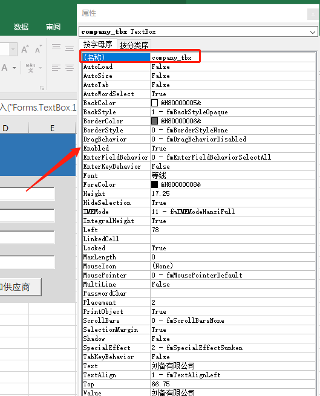Open the font settings dialog launcher
The width and height of the screenshot is (320, 396).
click(x=42, y=88)
